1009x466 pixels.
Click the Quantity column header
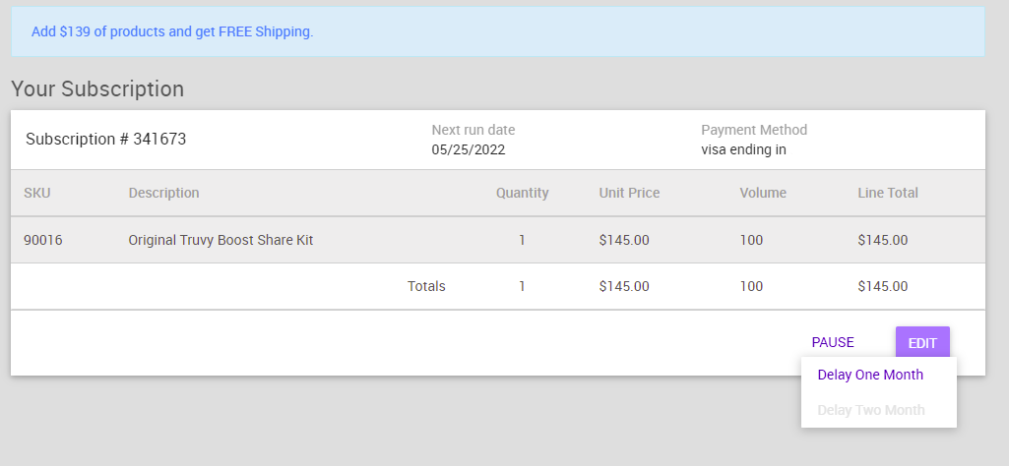522,193
